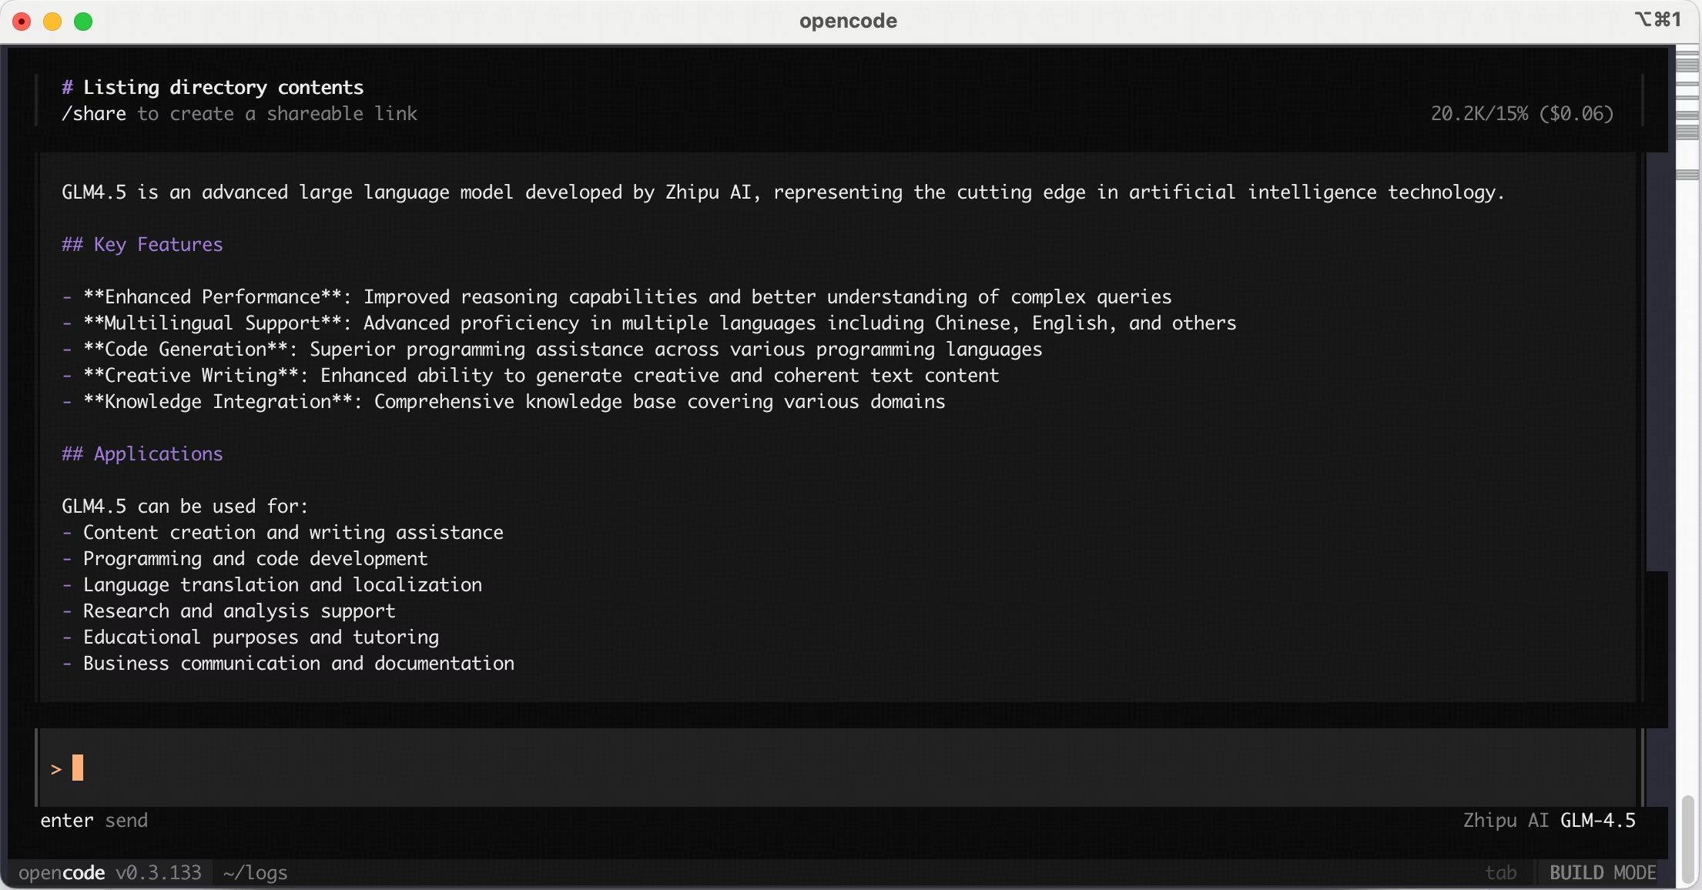Open the ~/logs working directory label

[254, 873]
